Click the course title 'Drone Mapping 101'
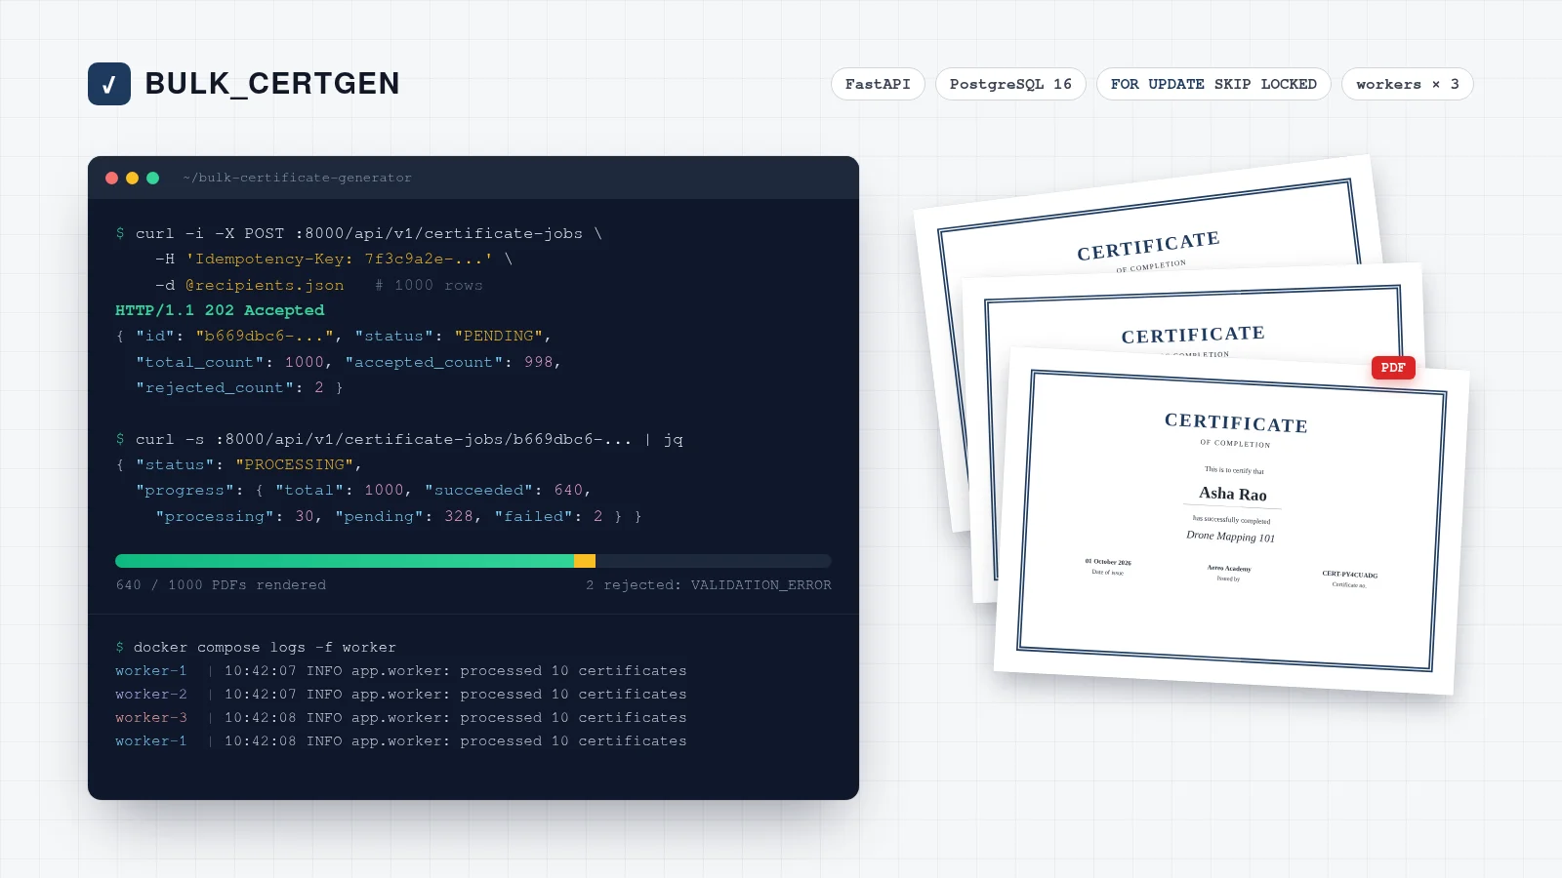The image size is (1562, 878). pyautogui.click(x=1231, y=536)
